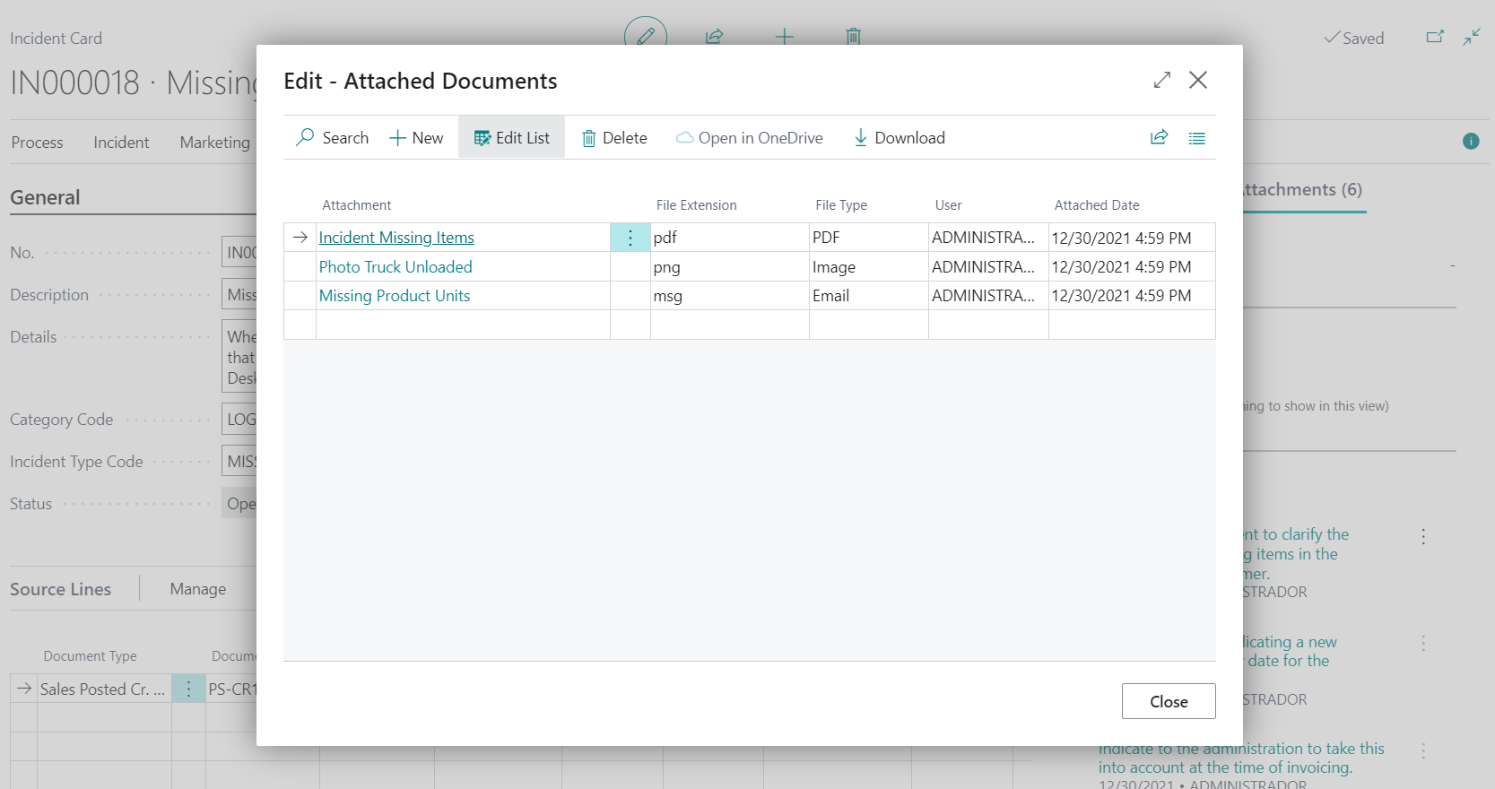Expand the dialog to full screen

(x=1161, y=81)
